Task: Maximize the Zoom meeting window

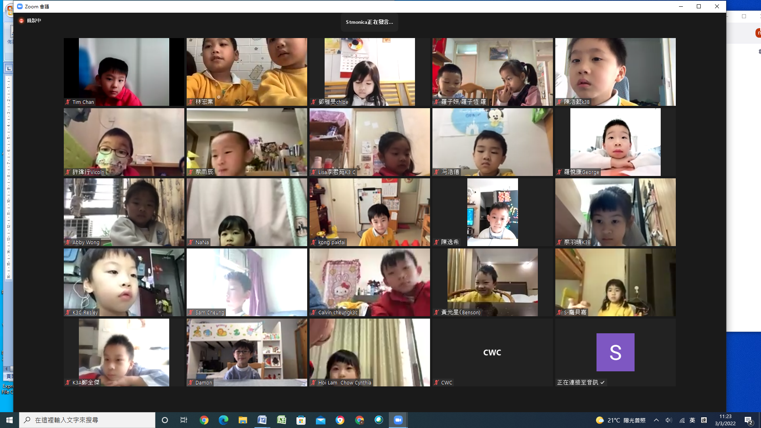Action: (x=699, y=6)
